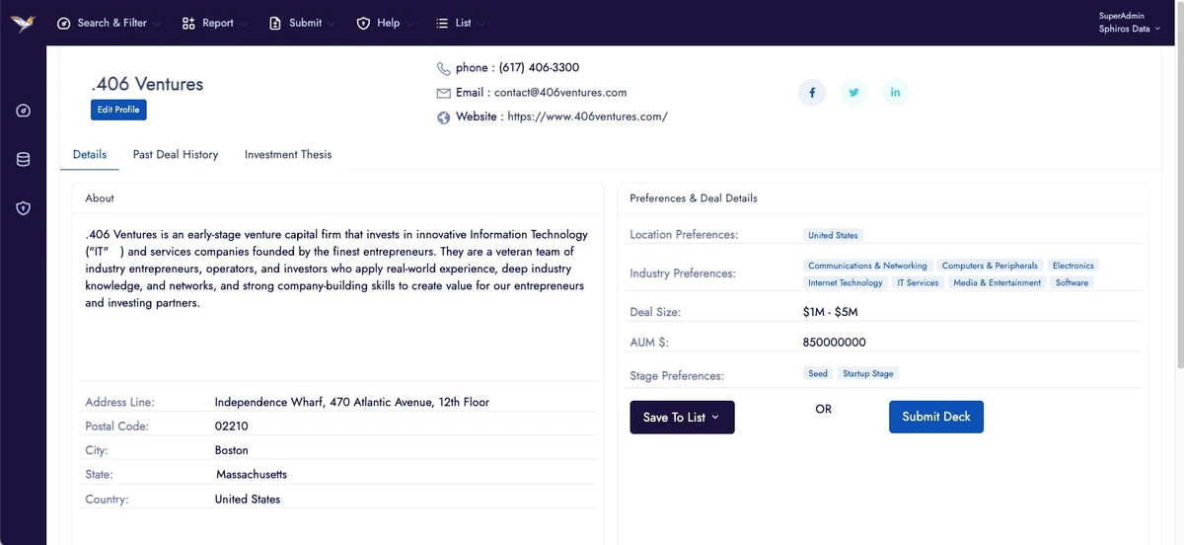
Task: Open the database icon in sidebar
Action: 24,159
